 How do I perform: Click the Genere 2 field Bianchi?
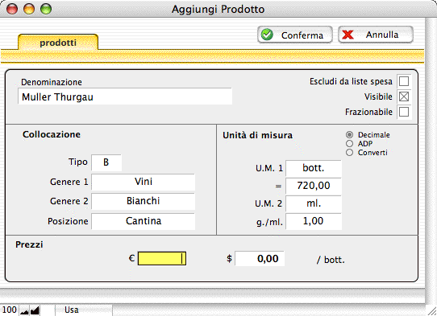click(x=143, y=202)
